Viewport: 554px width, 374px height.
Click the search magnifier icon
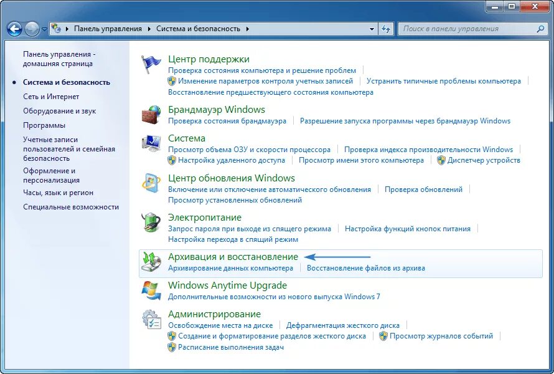click(x=540, y=29)
